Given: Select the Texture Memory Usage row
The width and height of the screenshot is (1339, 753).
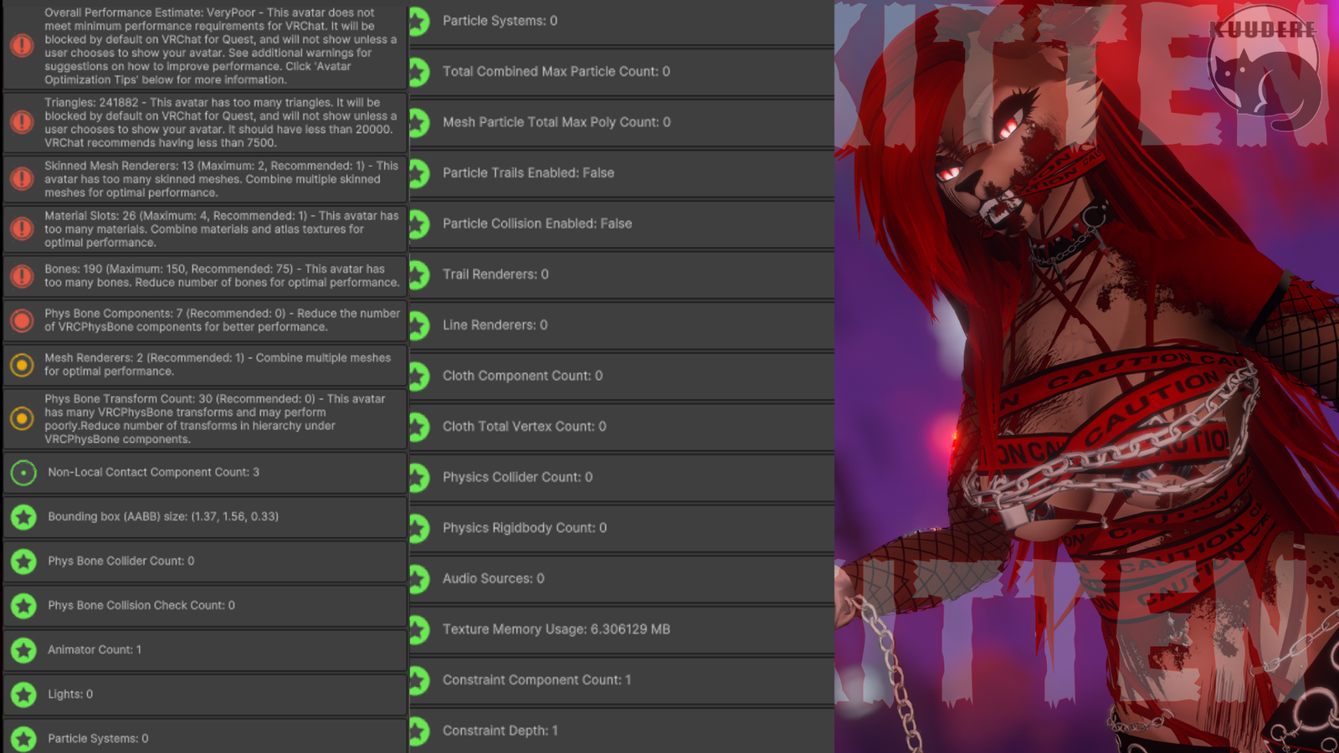Looking at the screenshot, I should point(556,629).
